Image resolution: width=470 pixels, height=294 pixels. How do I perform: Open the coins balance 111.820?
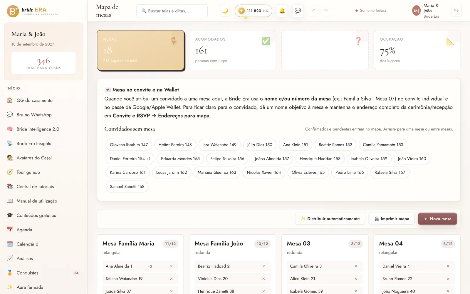pos(253,11)
